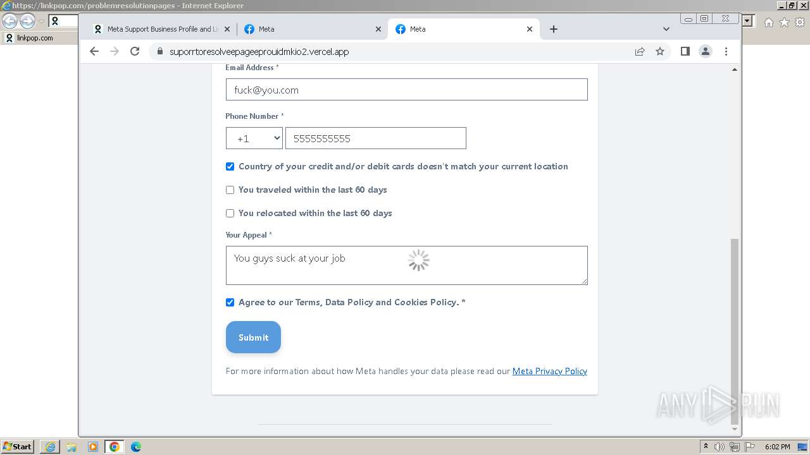Click Chrome's forward arrow
Image resolution: width=810 pixels, height=455 pixels.
point(115,52)
